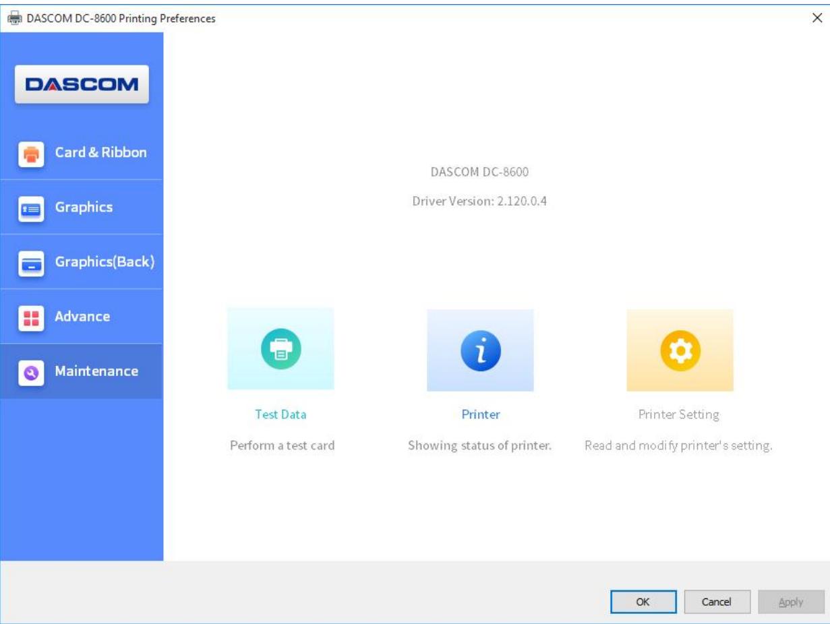Click the Maintenance wrench icon

[30, 372]
